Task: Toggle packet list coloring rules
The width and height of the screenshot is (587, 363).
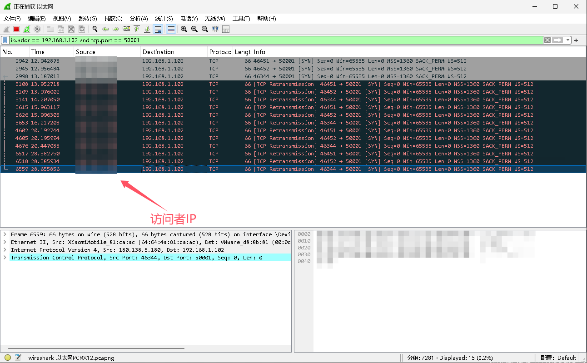Action: [x=171, y=29]
